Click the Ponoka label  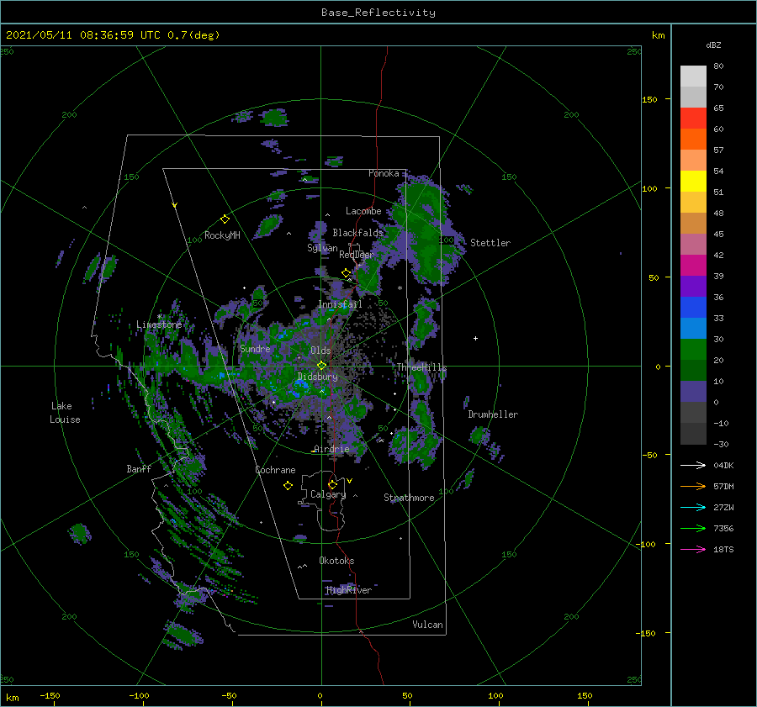tap(384, 173)
